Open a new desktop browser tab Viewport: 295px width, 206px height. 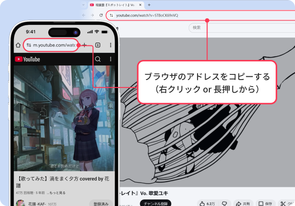click(149, 5)
